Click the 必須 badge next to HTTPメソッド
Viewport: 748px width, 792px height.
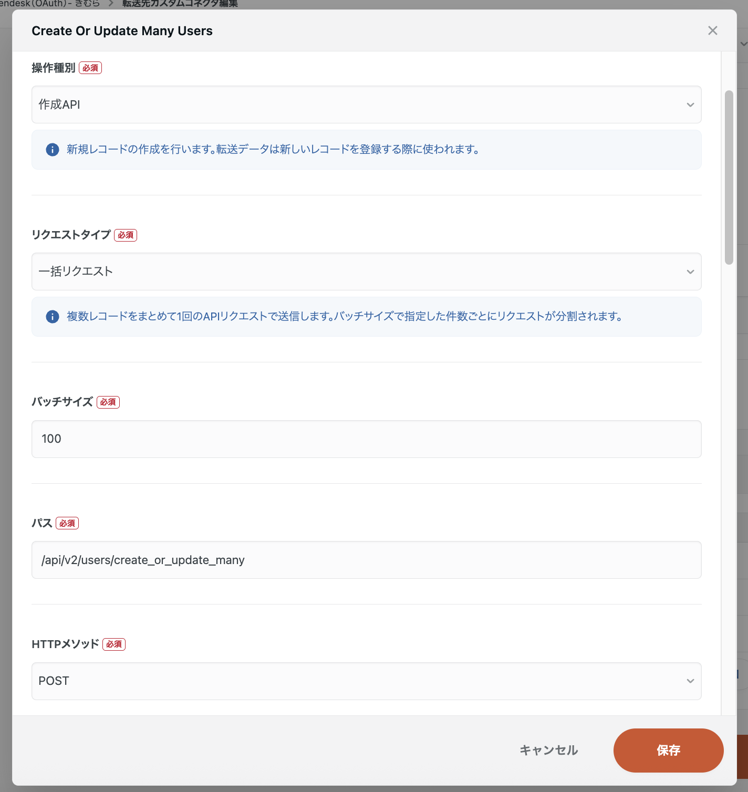click(x=114, y=644)
